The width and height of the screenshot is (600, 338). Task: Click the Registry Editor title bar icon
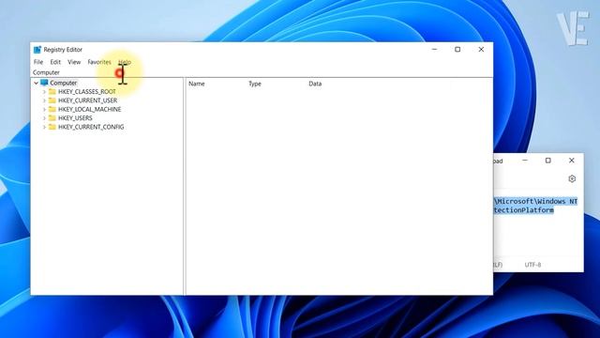pos(37,50)
